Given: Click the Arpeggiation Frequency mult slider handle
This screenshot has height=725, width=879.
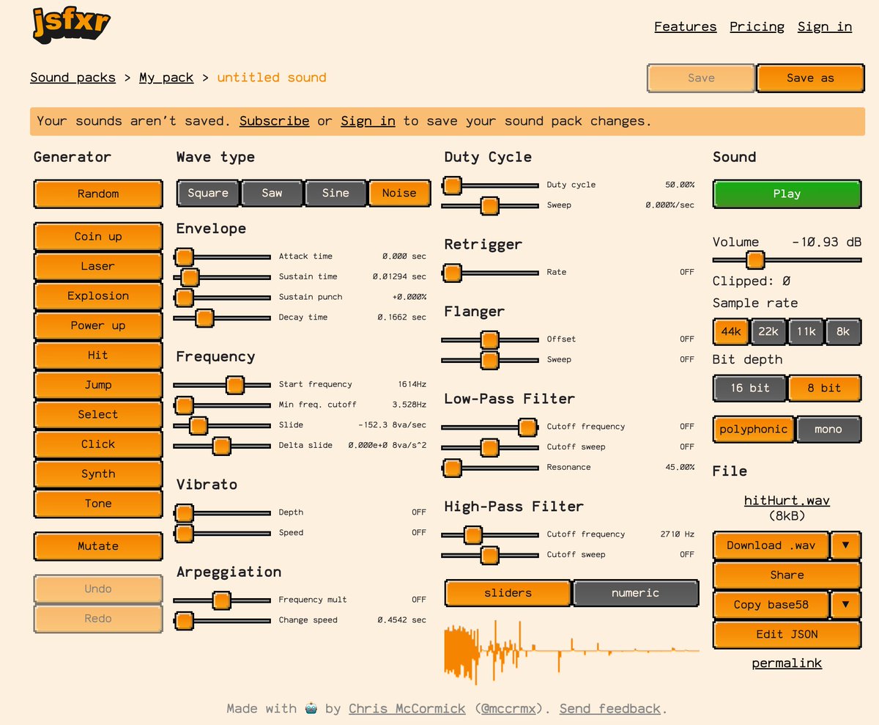Looking at the screenshot, I should 221,600.
